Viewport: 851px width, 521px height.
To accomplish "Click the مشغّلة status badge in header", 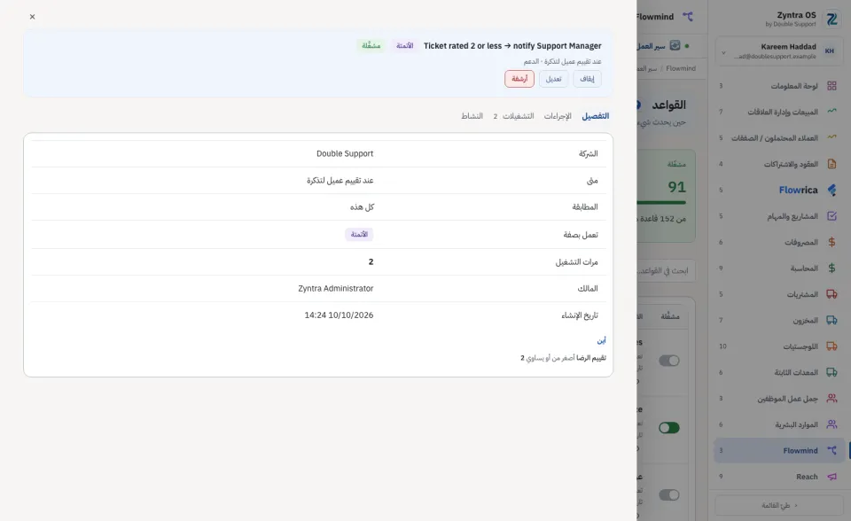I will (x=371, y=45).
